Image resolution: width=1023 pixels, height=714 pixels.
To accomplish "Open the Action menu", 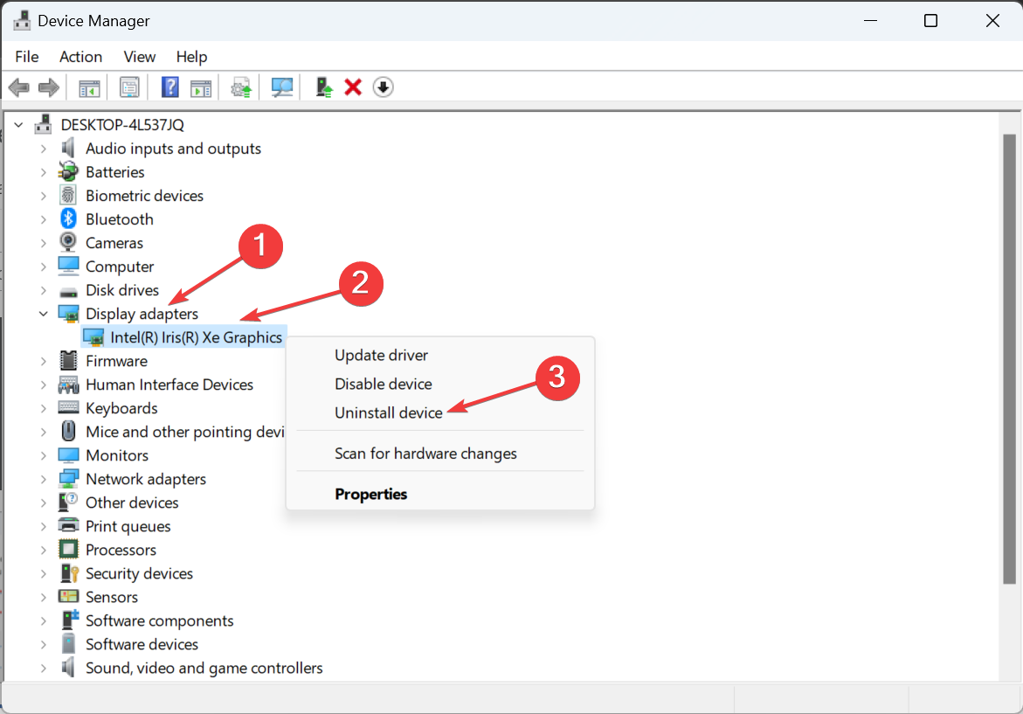I will coord(81,57).
